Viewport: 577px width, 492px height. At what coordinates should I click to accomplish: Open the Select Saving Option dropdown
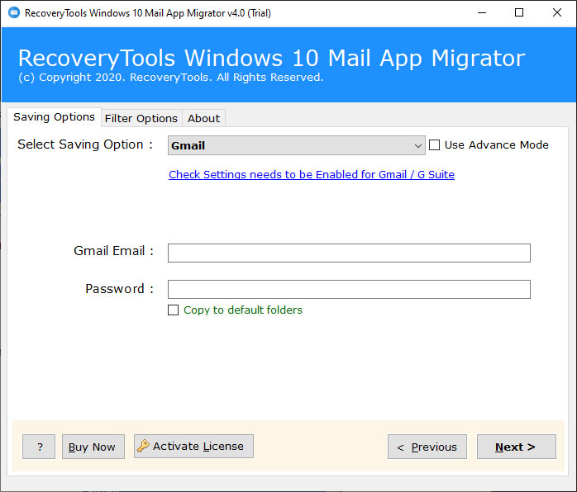coord(297,145)
